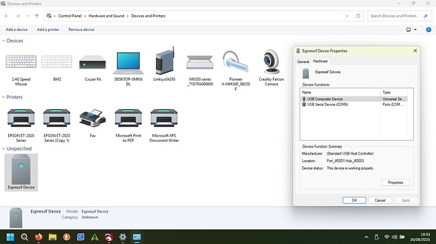Select USB Serial Device (COM6) row
The width and height of the screenshot is (436, 244).
coord(354,105)
